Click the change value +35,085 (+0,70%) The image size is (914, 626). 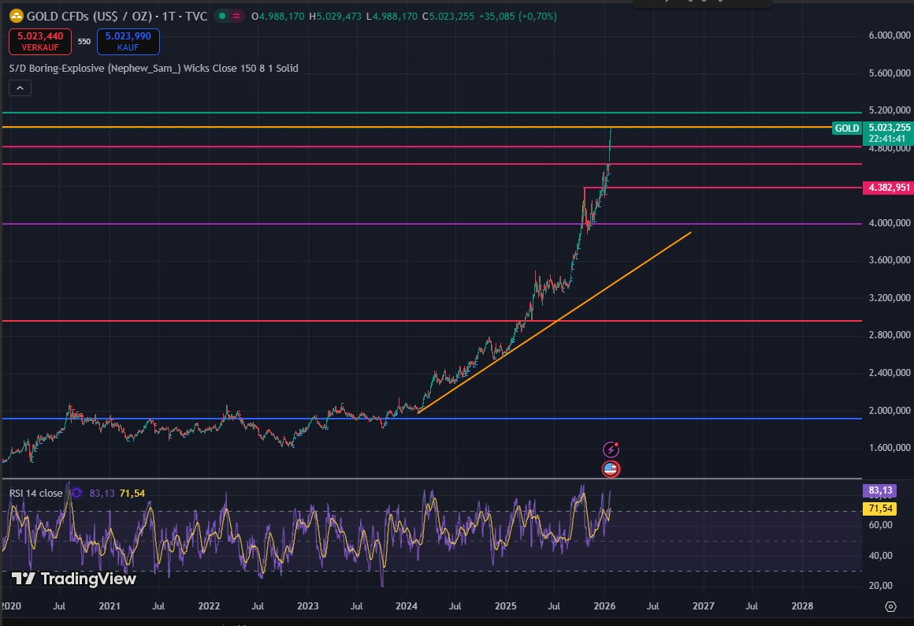(x=518, y=17)
